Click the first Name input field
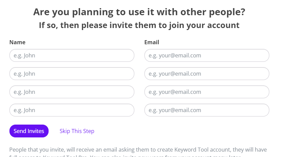The image size is (300, 157). tap(72, 55)
